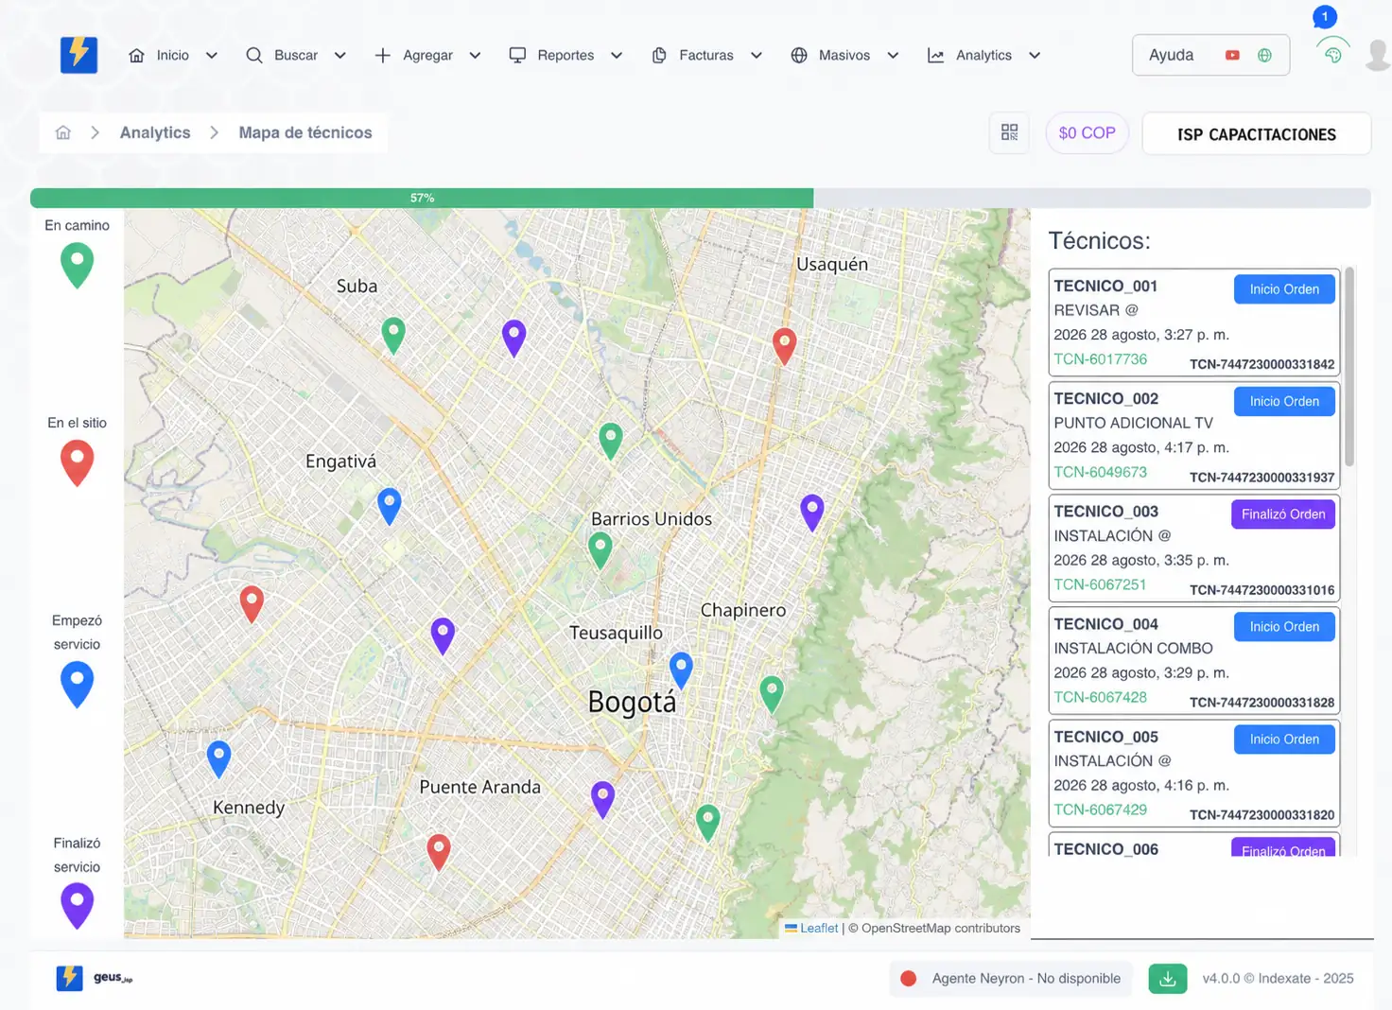Open the QR code icon button
This screenshot has width=1392, height=1010.
click(1009, 132)
